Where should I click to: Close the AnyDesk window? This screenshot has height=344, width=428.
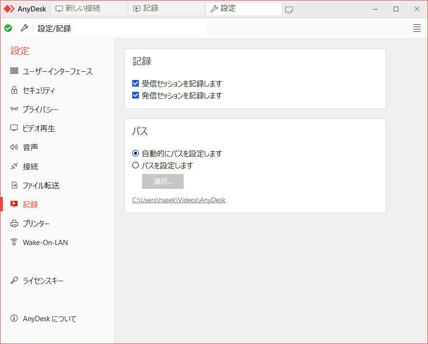point(417,9)
